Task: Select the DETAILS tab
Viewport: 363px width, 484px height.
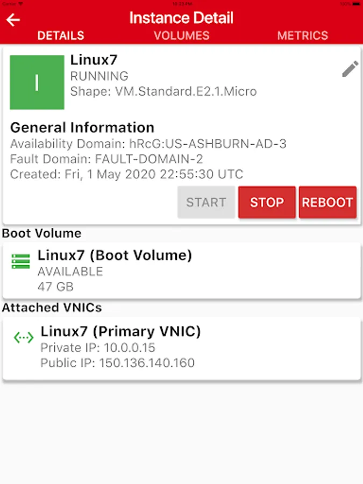Action: pyautogui.click(x=61, y=35)
